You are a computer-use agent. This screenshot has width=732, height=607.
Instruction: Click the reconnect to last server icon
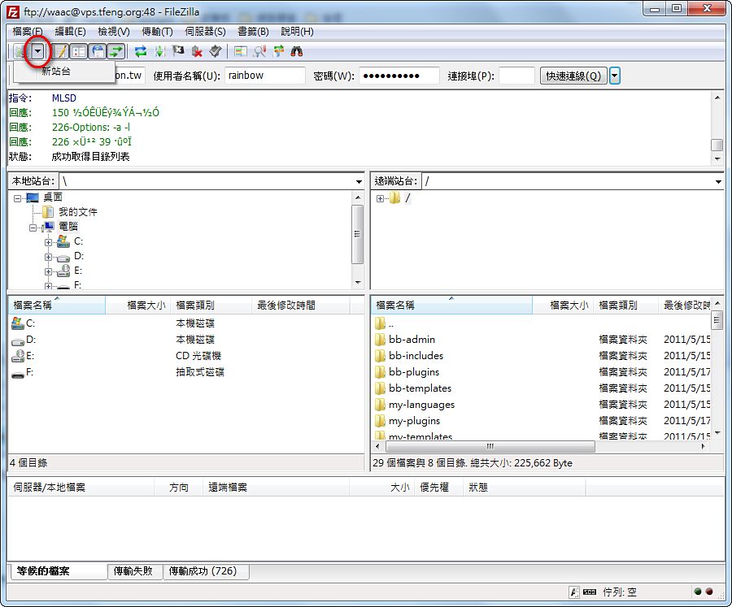(216, 51)
